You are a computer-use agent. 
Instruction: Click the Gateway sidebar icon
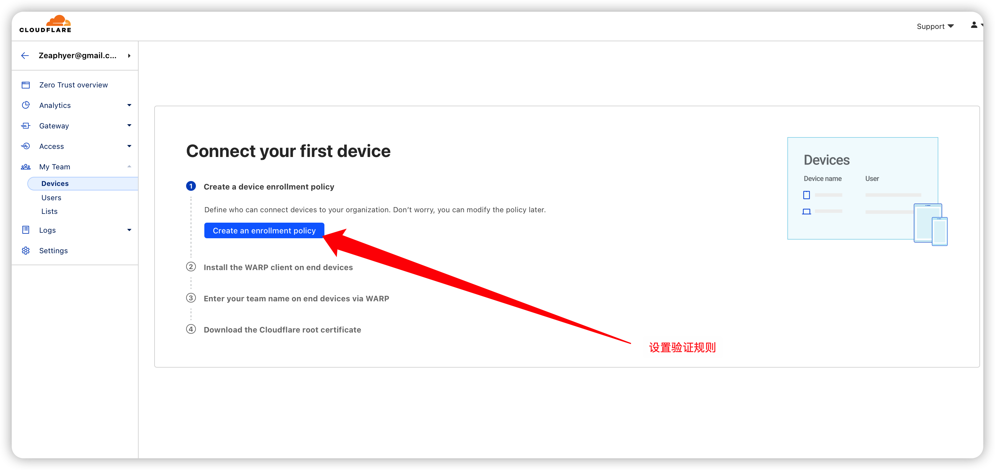coord(25,125)
